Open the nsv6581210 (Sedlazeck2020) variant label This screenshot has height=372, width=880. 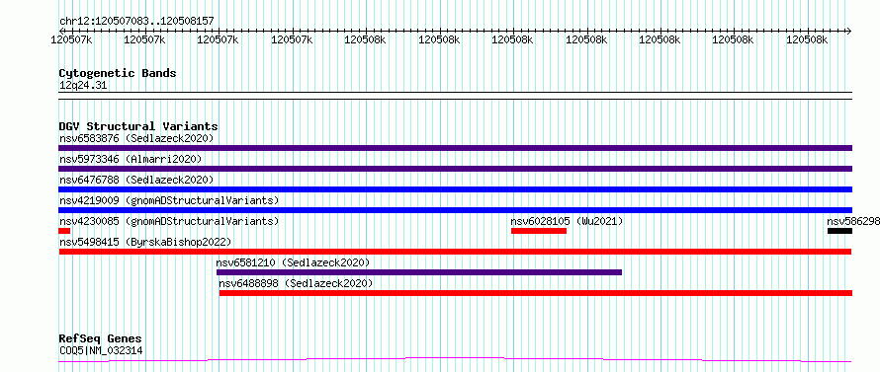[293, 262]
